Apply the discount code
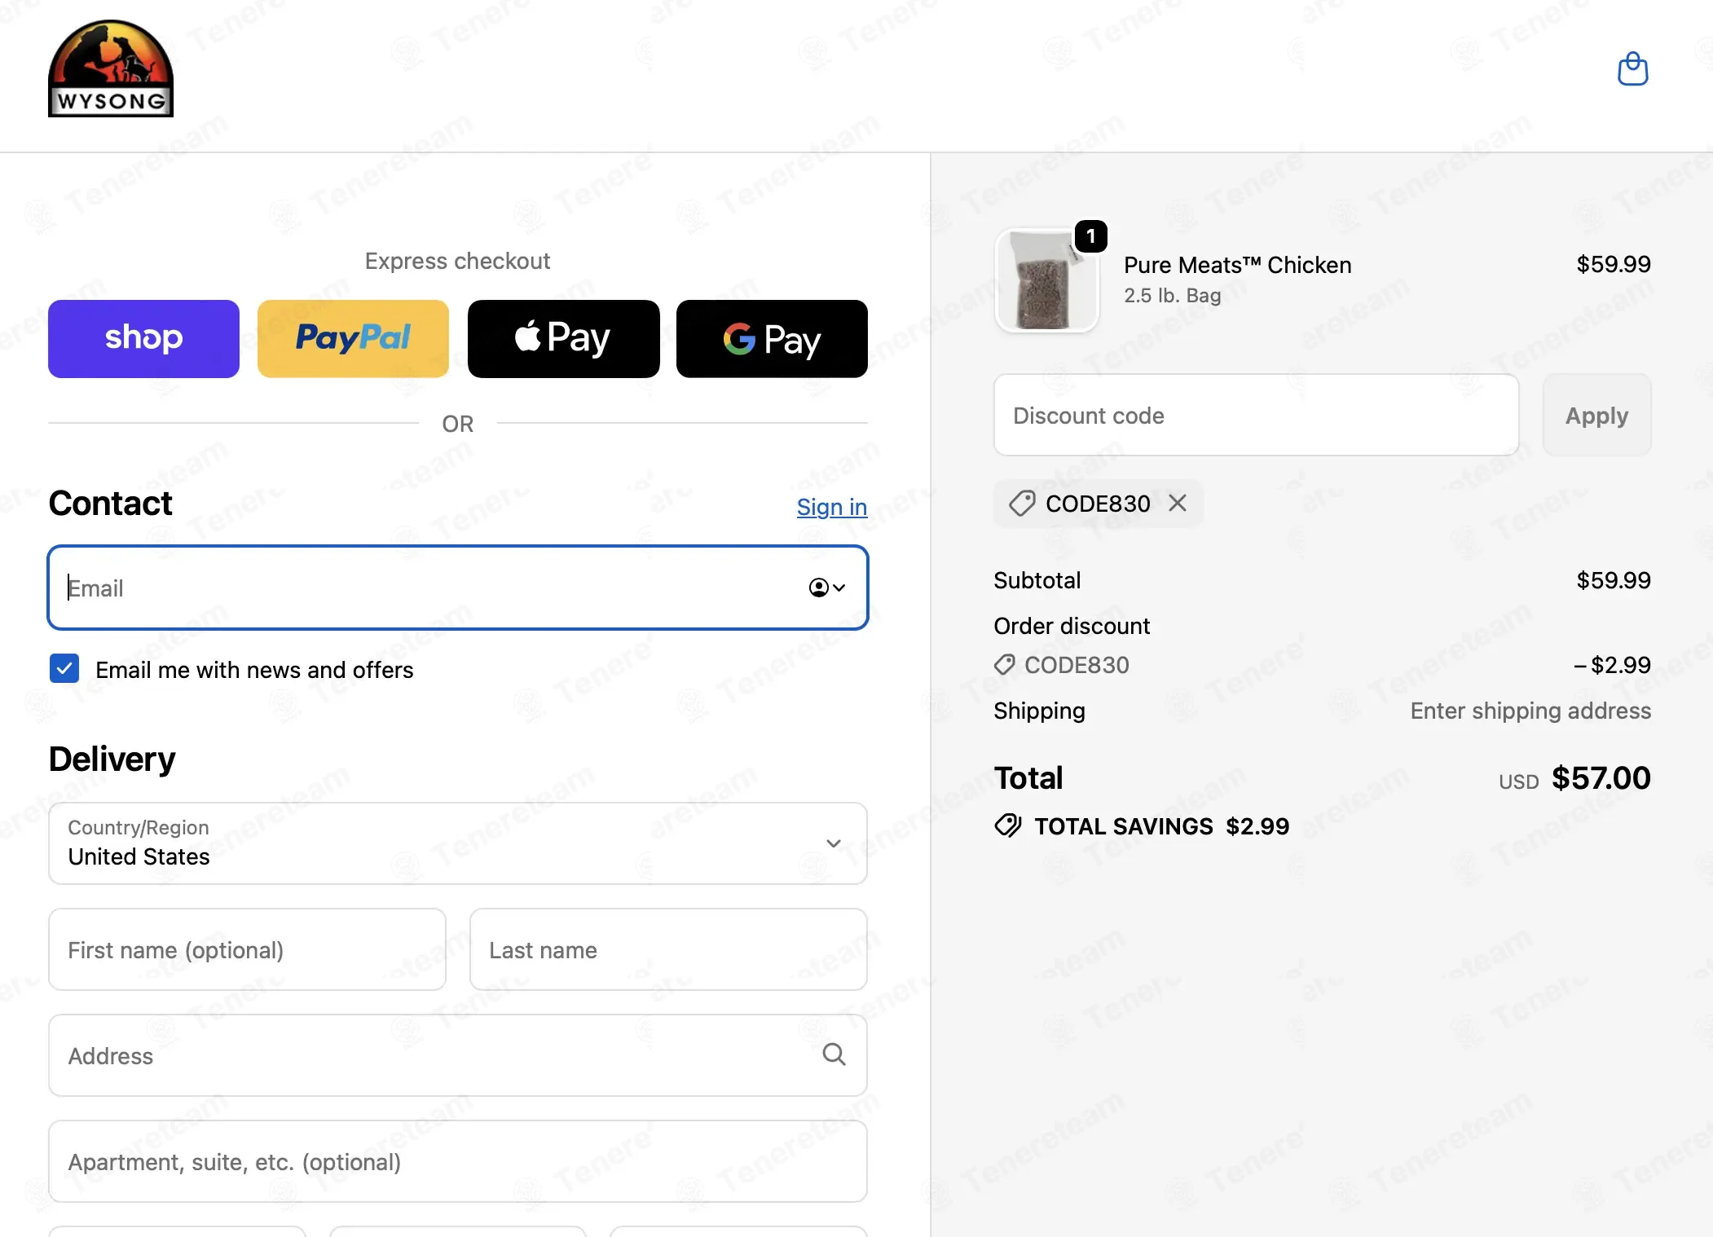1713x1237 pixels. [x=1596, y=416]
